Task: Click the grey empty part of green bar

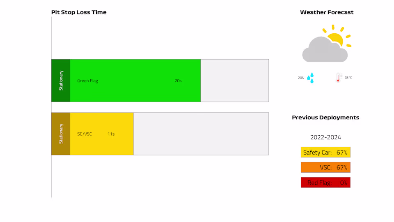Action: tap(234, 81)
